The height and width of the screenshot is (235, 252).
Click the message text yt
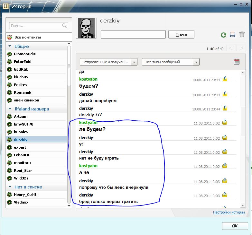(x=81, y=144)
